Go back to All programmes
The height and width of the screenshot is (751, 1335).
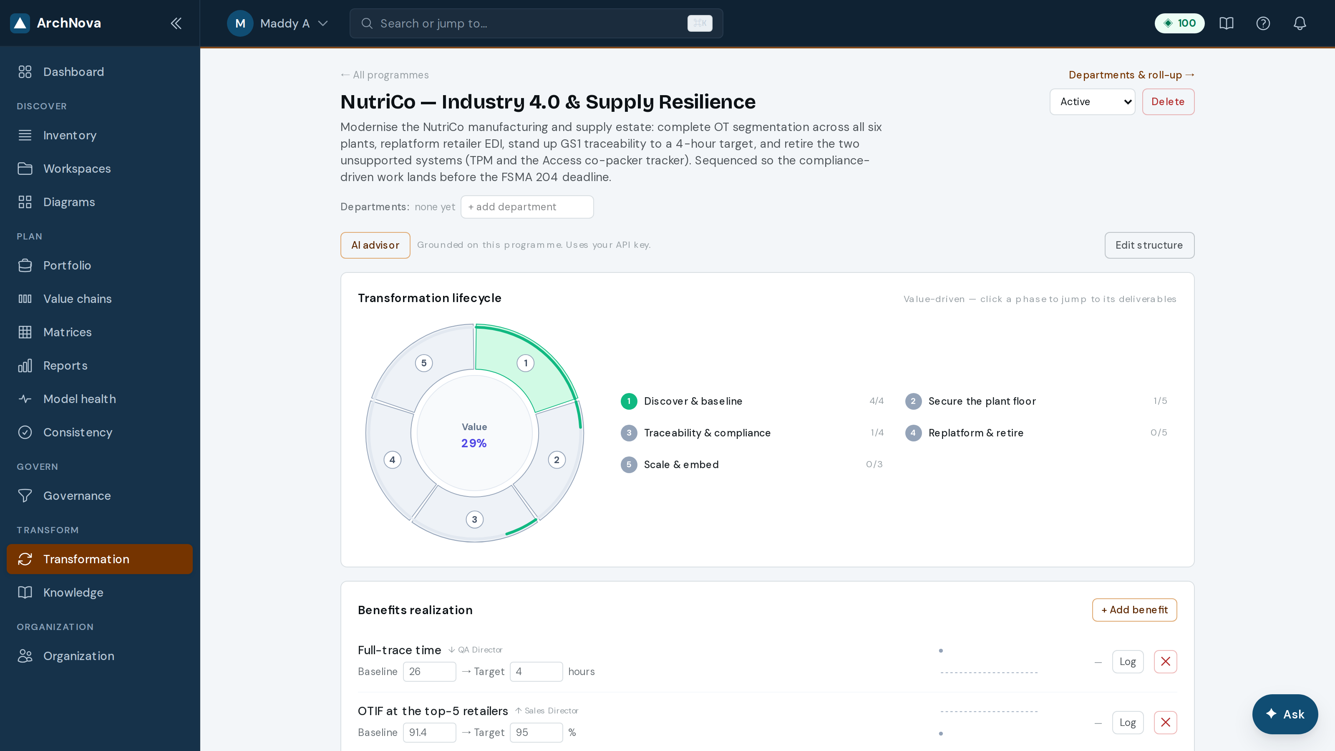click(385, 75)
